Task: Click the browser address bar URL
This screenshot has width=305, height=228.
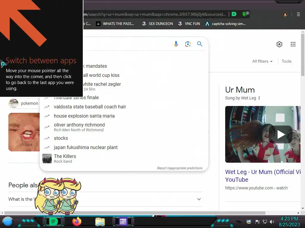Action: (155, 14)
